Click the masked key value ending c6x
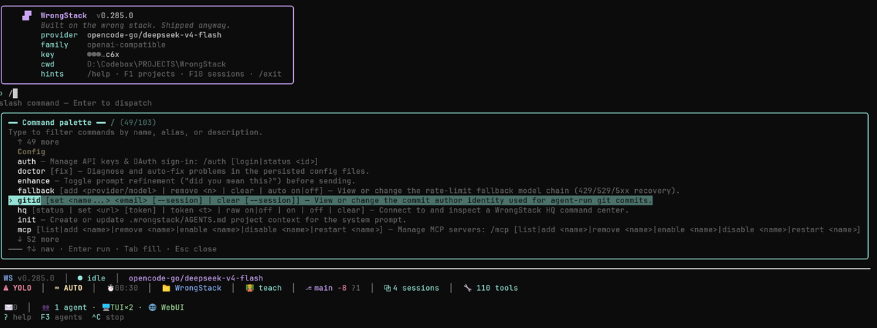Screen dimensions: 877x328 click(x=103, y=54)
